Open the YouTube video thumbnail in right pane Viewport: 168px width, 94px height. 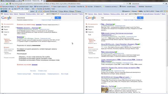(x=105, y=90)
